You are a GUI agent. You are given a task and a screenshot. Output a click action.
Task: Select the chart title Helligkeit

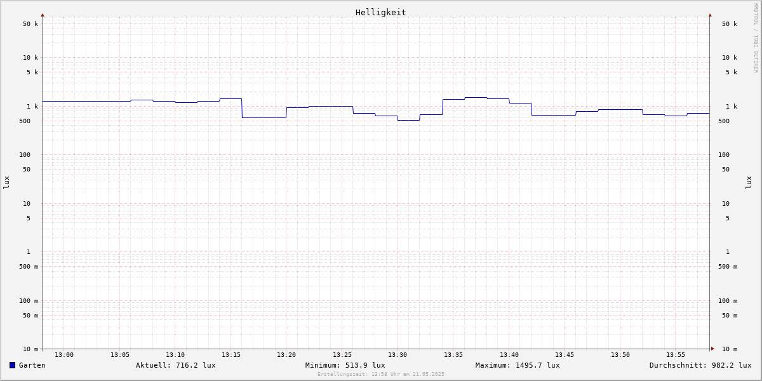[x=381, y=12]
